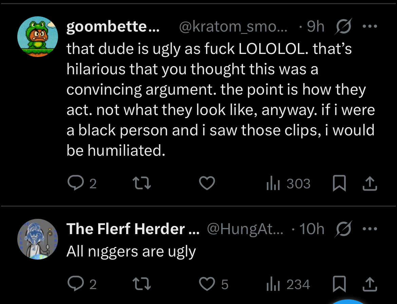Open the 9h timestamp permalink
The image size is (397, 304).
[x=316, y=27]
